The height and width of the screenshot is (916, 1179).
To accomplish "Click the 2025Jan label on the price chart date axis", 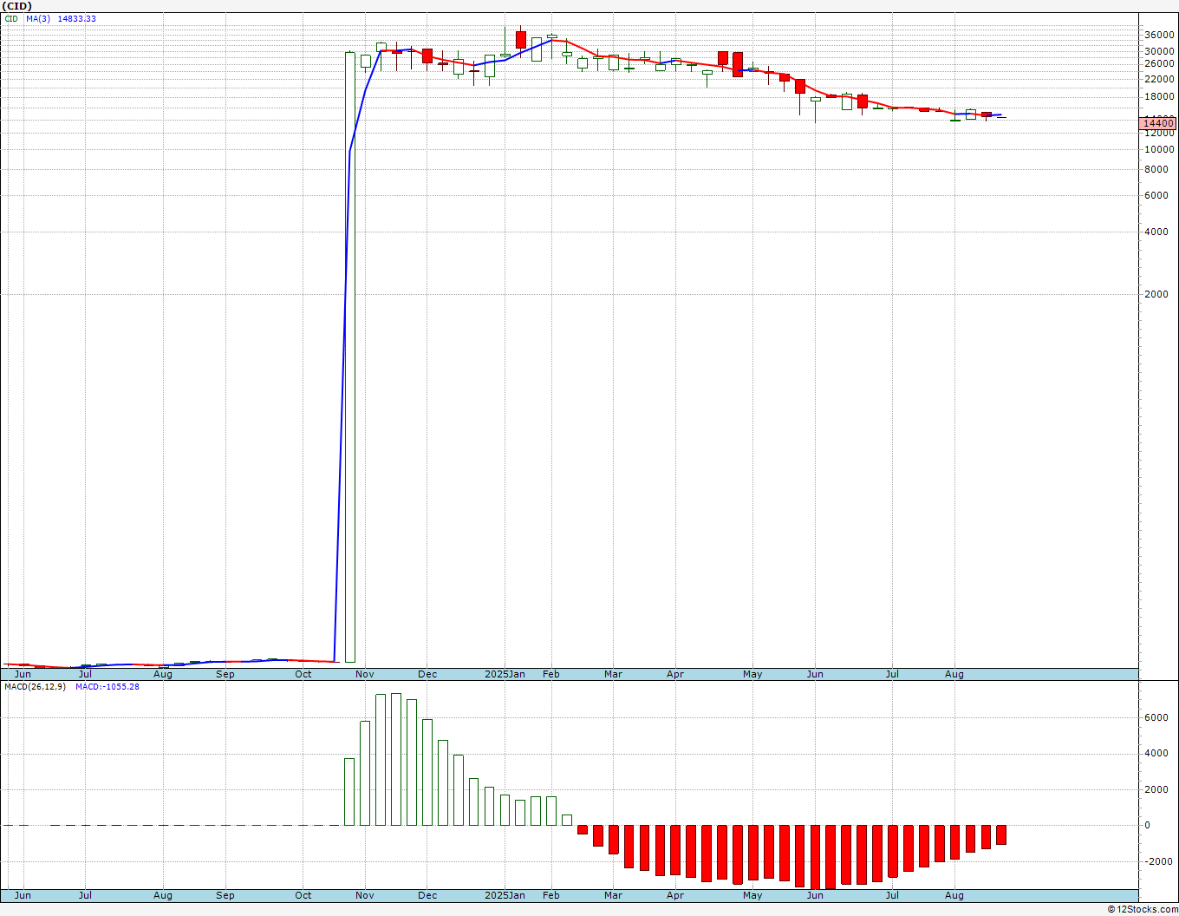I will click(x=505, y=674).
